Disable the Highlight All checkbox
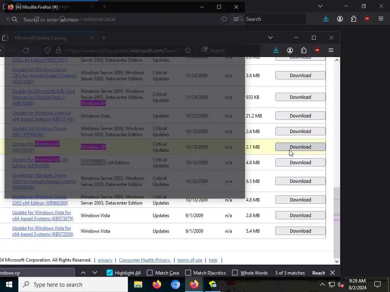 110,273
